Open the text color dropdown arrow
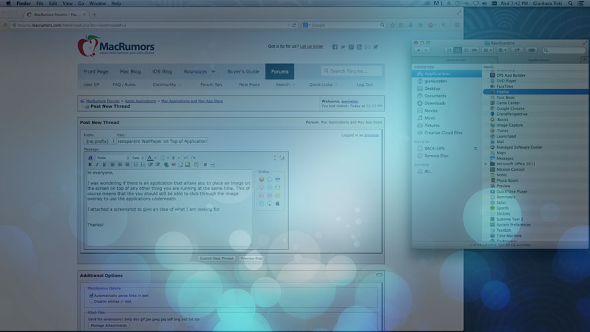The height and width of the screenshot is (332, 590). pyautogui.click(x=156, y=158)
